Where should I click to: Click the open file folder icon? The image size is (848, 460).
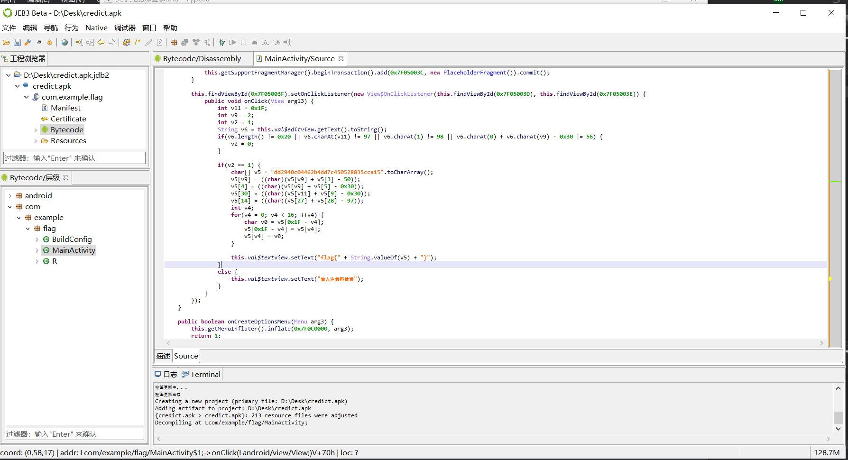coord(6,43)
